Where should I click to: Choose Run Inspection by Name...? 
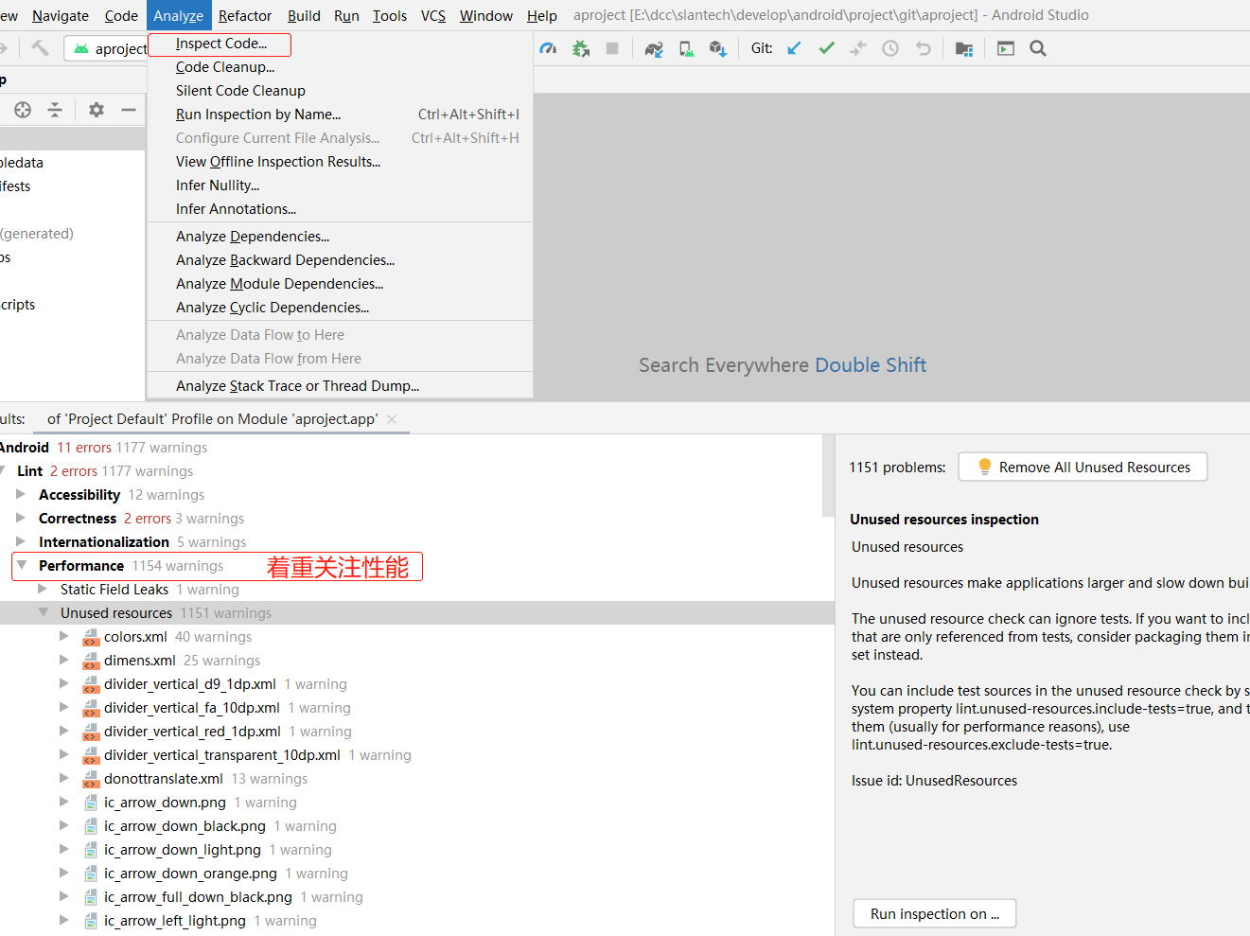click(x=340, y=115)
